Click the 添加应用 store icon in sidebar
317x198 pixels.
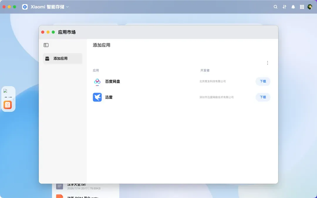(47, 59)
